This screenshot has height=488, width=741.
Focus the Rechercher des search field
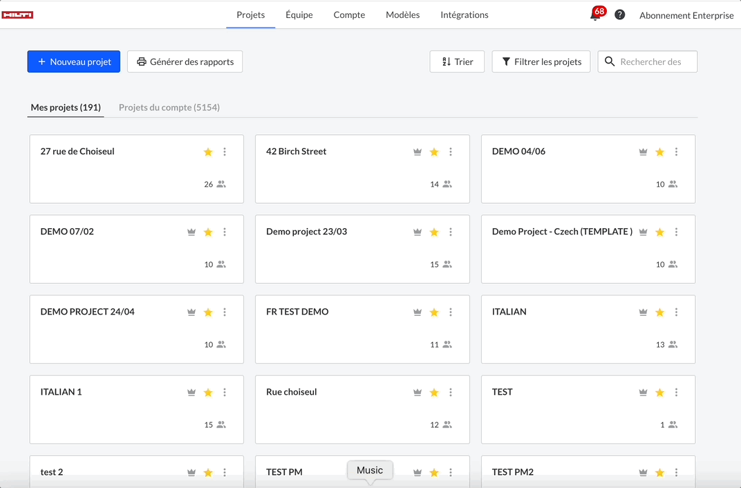[x=648, y=62]
